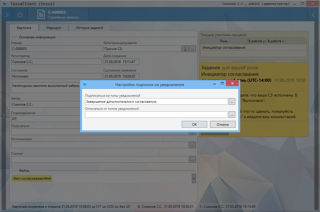Expand the files list dropdown chevron
This screenshot has width=320, height=212.
tap(194, 178)
